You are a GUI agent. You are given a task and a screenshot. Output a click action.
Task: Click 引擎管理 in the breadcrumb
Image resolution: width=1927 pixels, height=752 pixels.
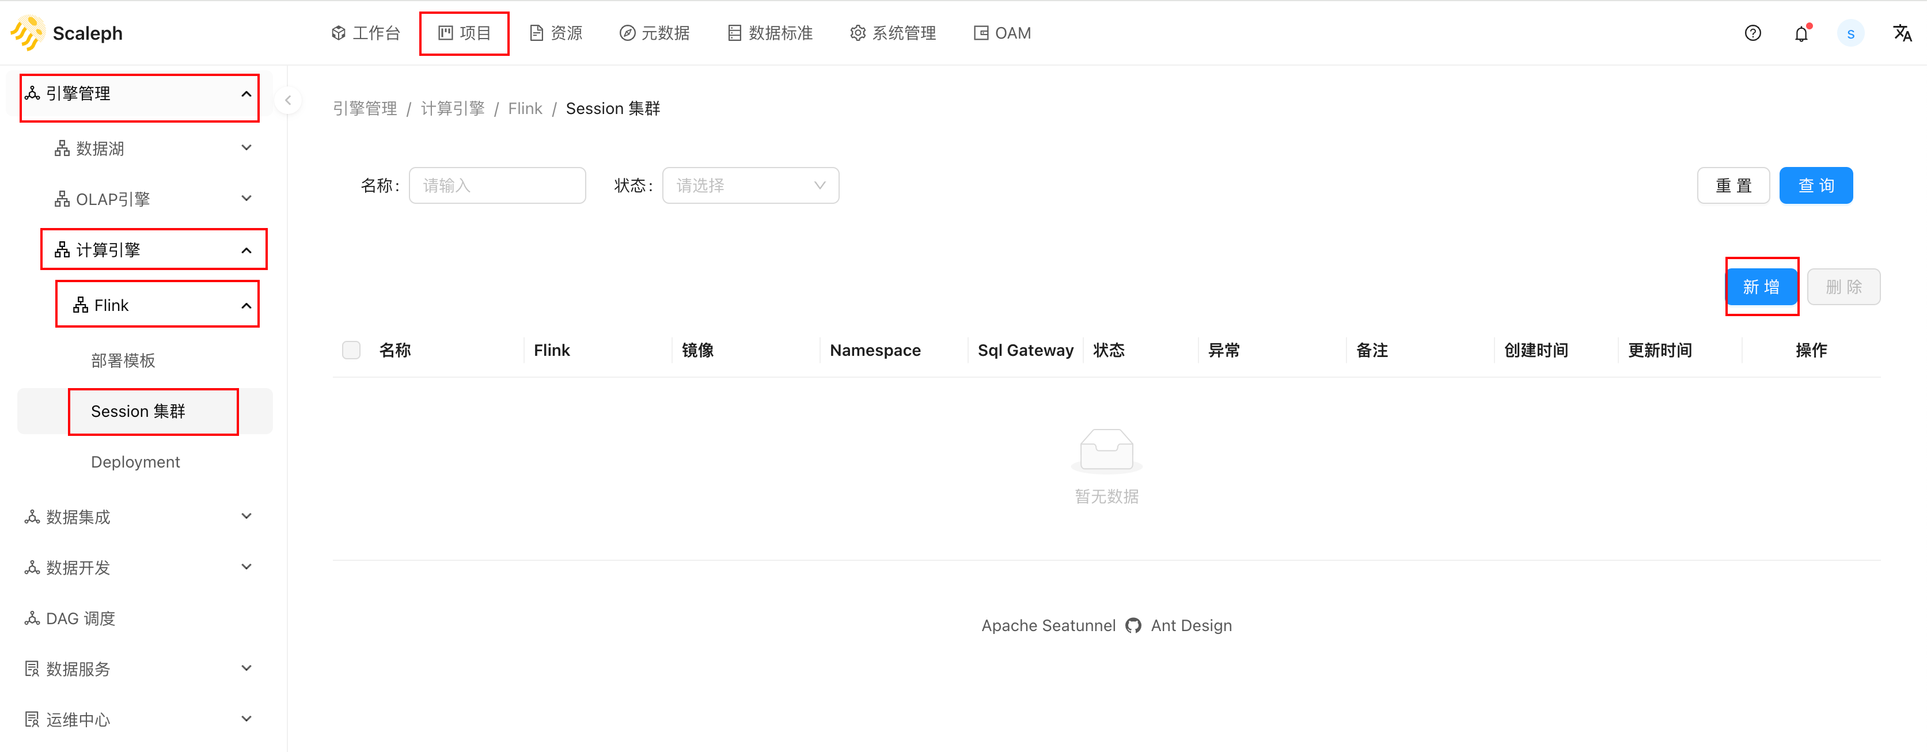pyautogui.click(x=365, y=108)
